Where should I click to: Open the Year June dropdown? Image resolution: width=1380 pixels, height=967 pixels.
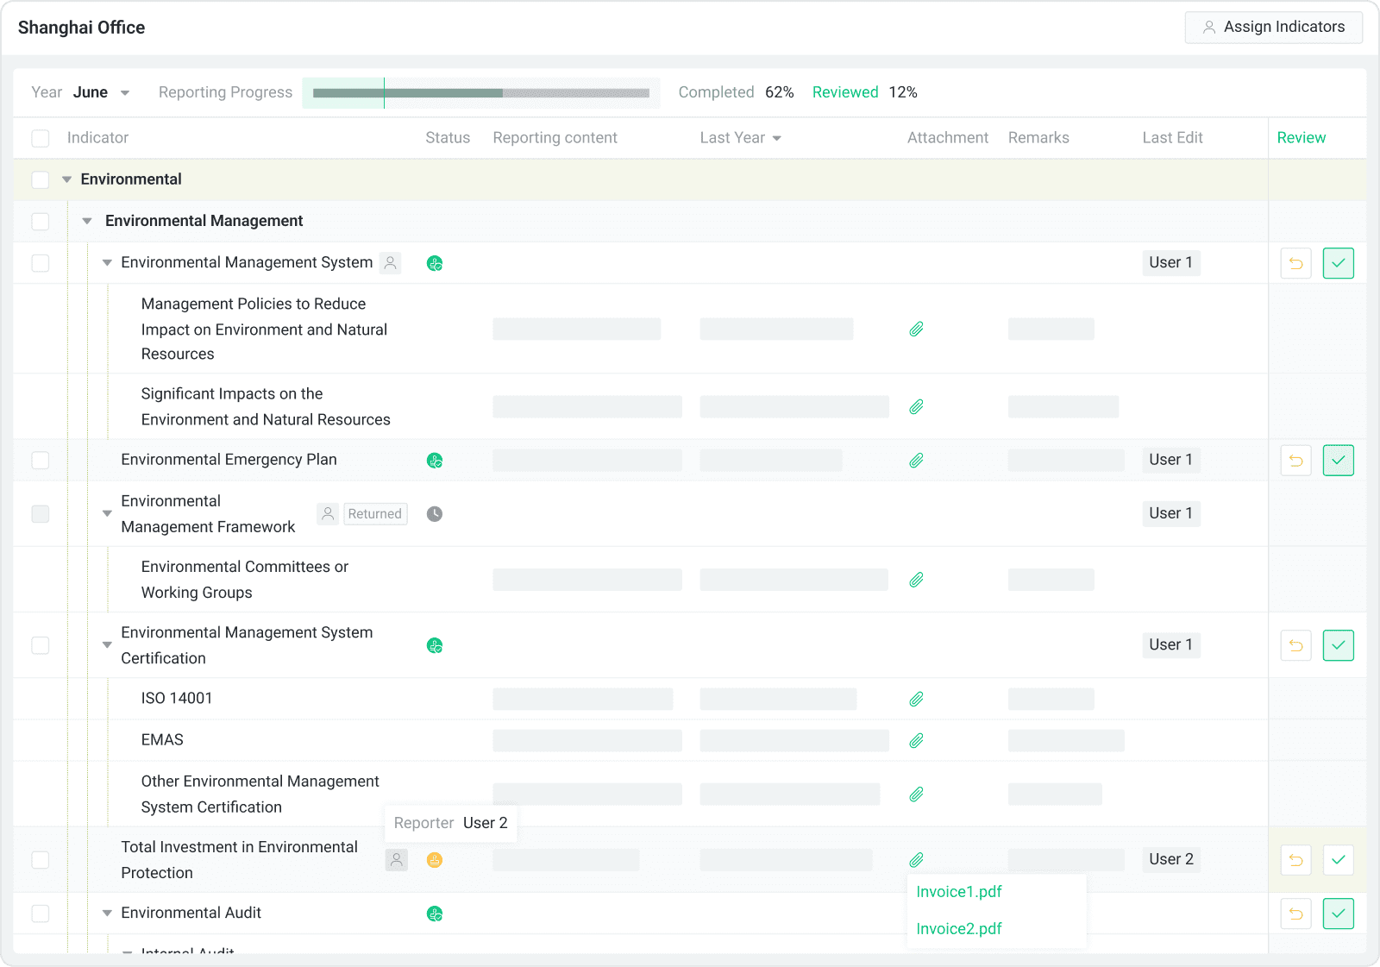pyautogui.click(x=101, y=92)
